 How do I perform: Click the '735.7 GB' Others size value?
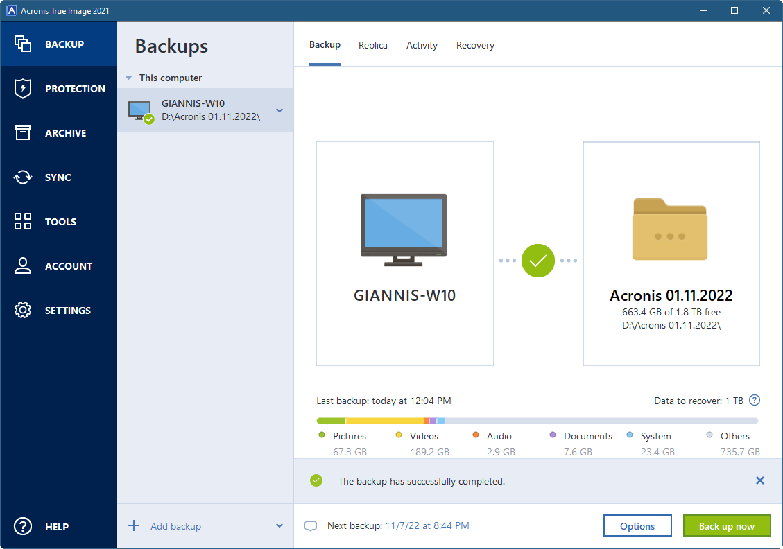click(x=740, y=452)
